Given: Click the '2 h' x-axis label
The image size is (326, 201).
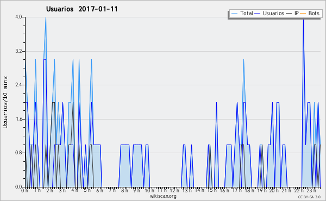Looking at the screenshot, I should pos(49,190).
